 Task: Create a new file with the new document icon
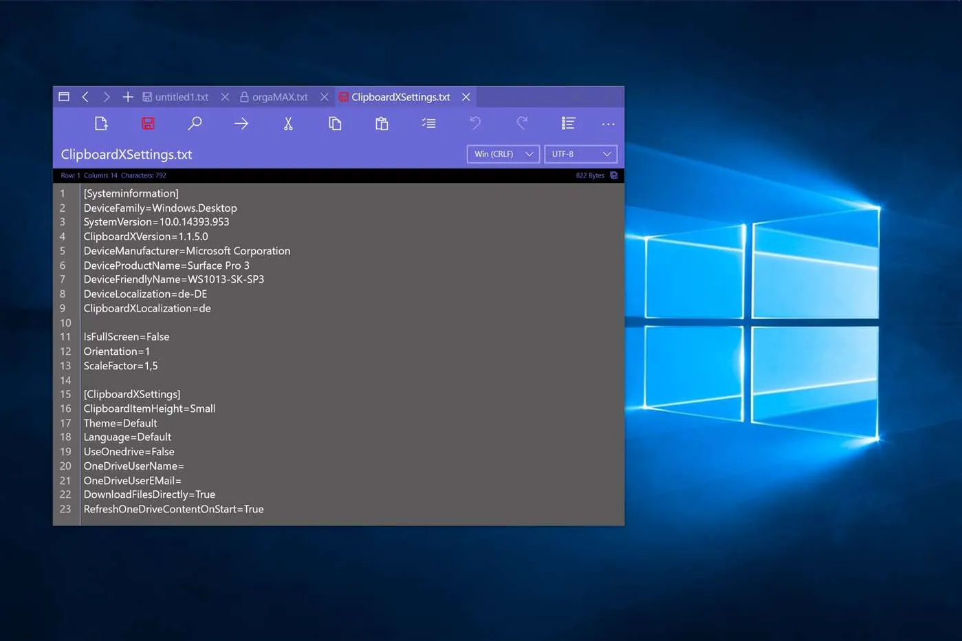(101, 124)
